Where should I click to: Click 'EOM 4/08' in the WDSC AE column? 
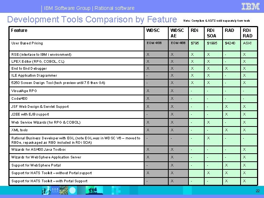(x=178, y=43)
